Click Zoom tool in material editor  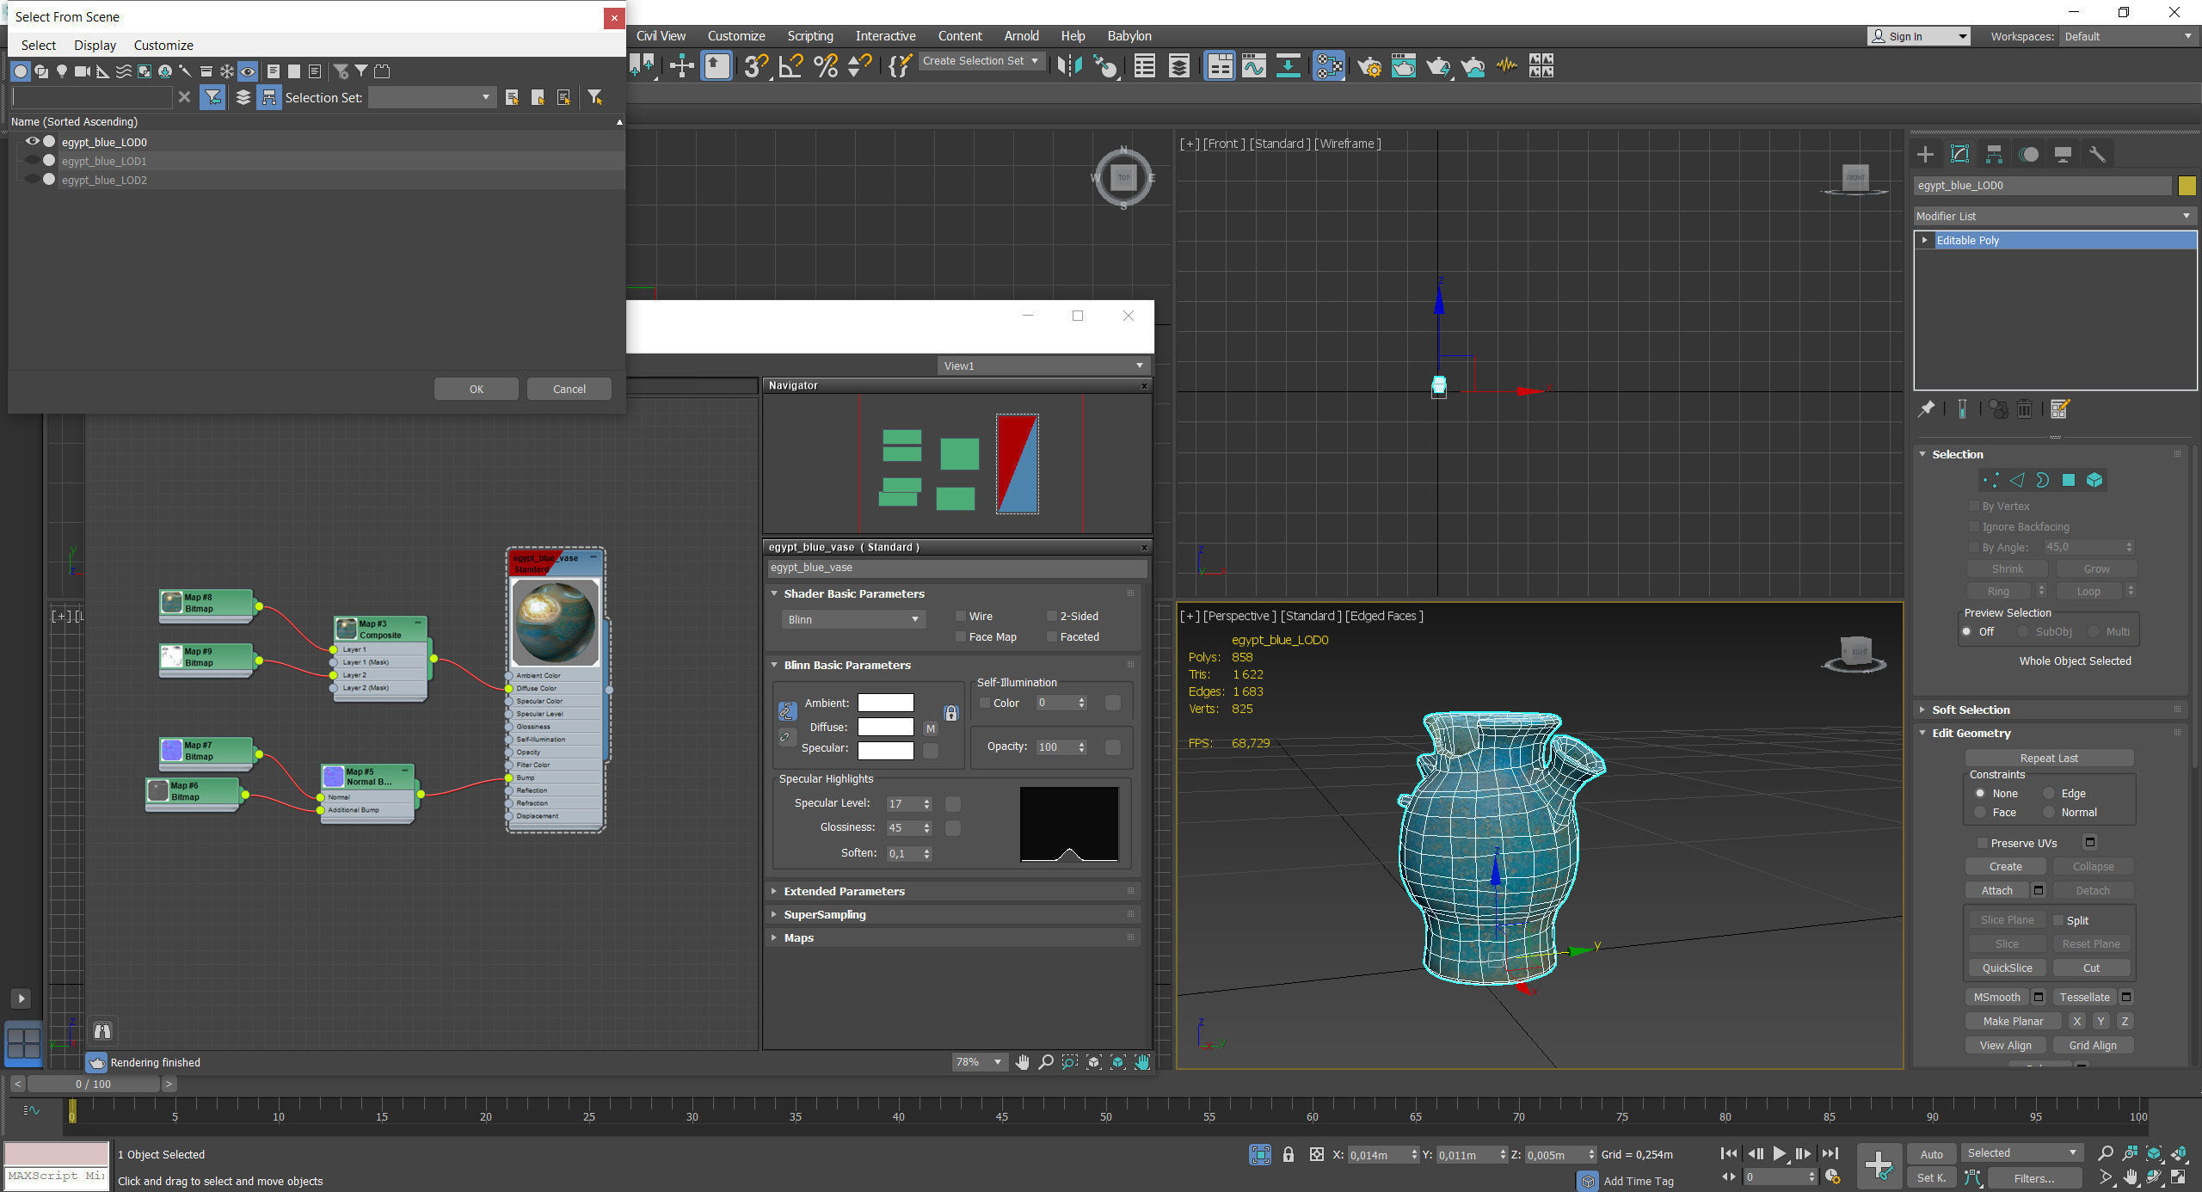point(1046,1062)
